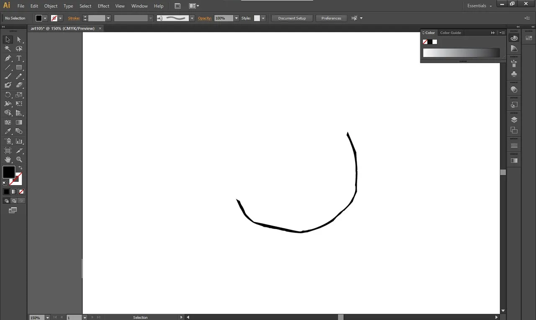Select the Lasso tool
The height and width of the screenshot is (320, 536).
[x=19, y=49]
